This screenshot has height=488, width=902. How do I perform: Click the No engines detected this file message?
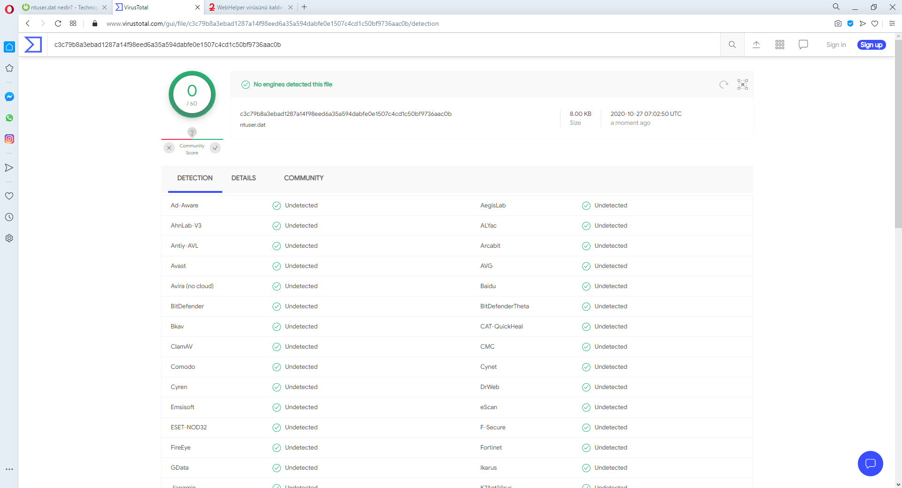coord(293,84)
